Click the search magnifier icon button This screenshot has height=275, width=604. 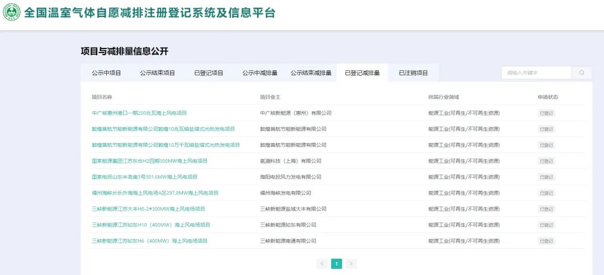pos(582,73)
